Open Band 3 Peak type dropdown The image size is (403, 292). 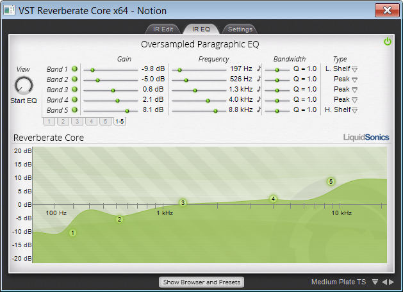[355, 90]
